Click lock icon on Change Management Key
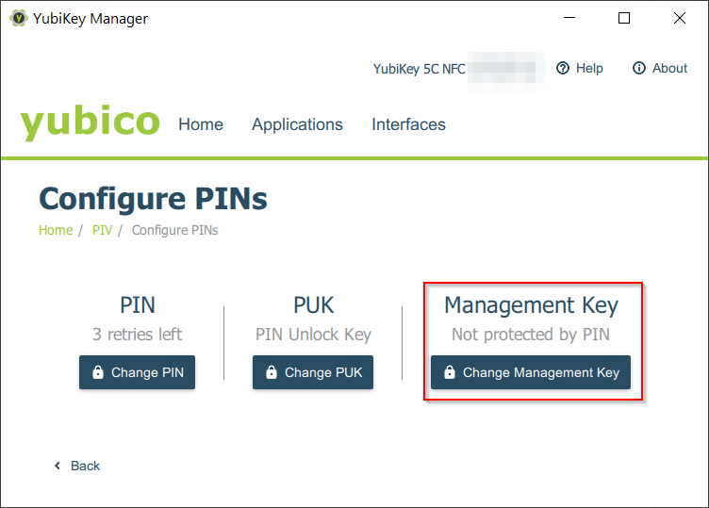The width and height of the screenshot is (709, 508). pos(450,372)
